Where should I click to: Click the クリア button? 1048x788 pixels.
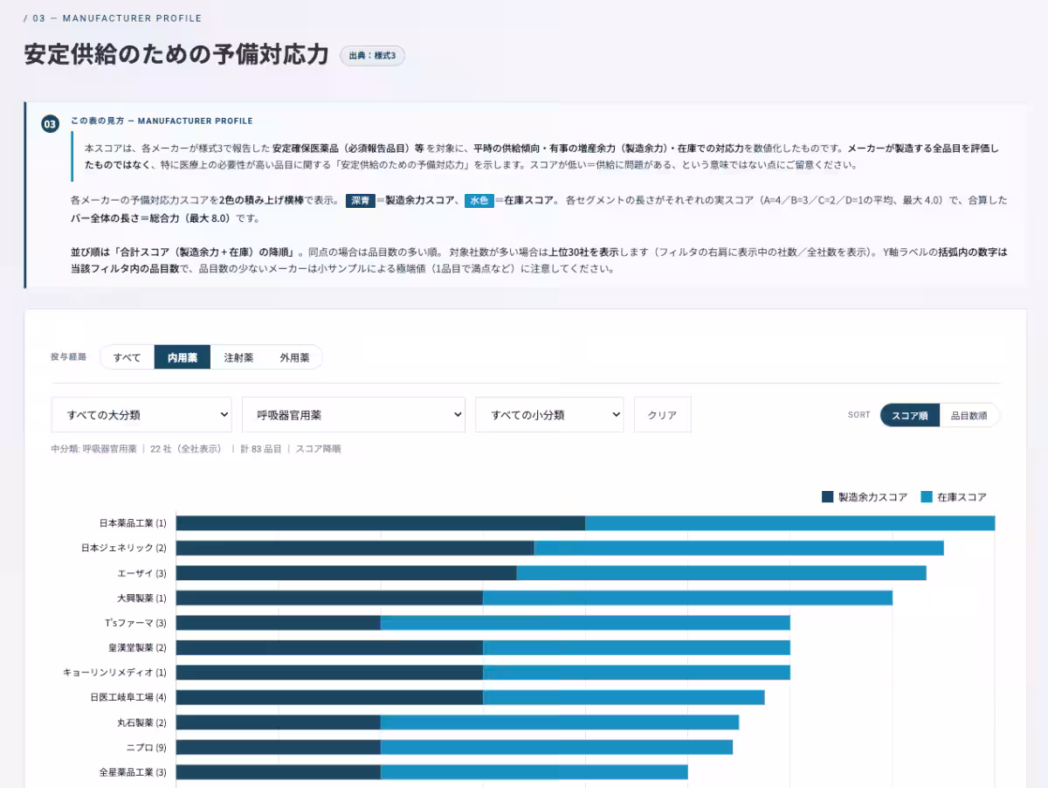point(662,415)
